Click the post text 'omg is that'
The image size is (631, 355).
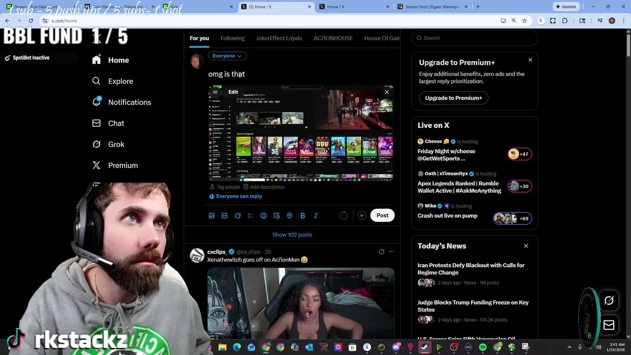click(227, 74)
